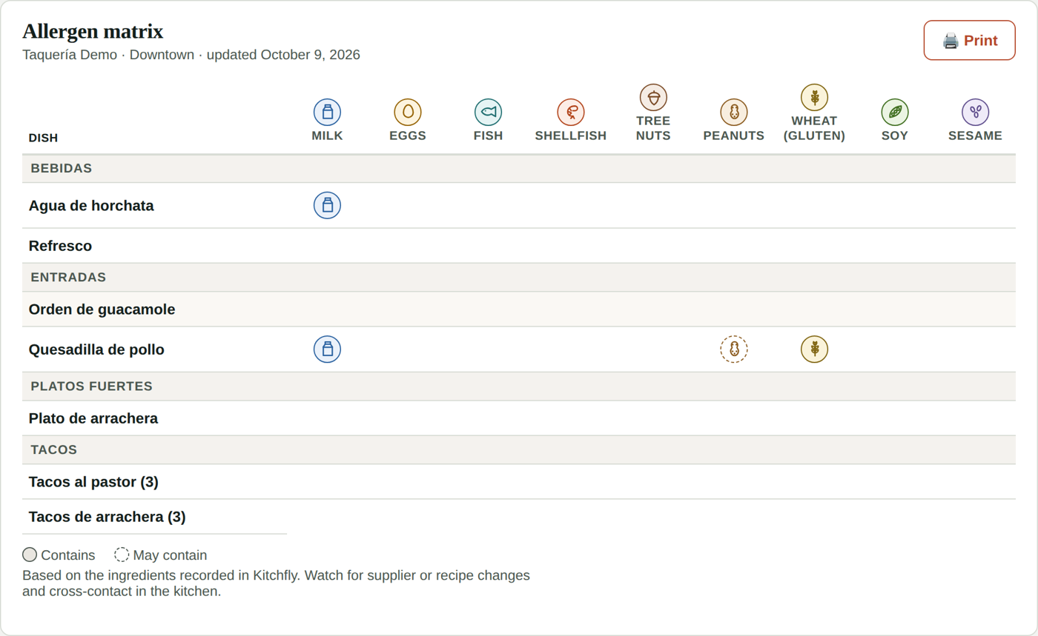Click the Allergen matrix page title

point(93,31)
